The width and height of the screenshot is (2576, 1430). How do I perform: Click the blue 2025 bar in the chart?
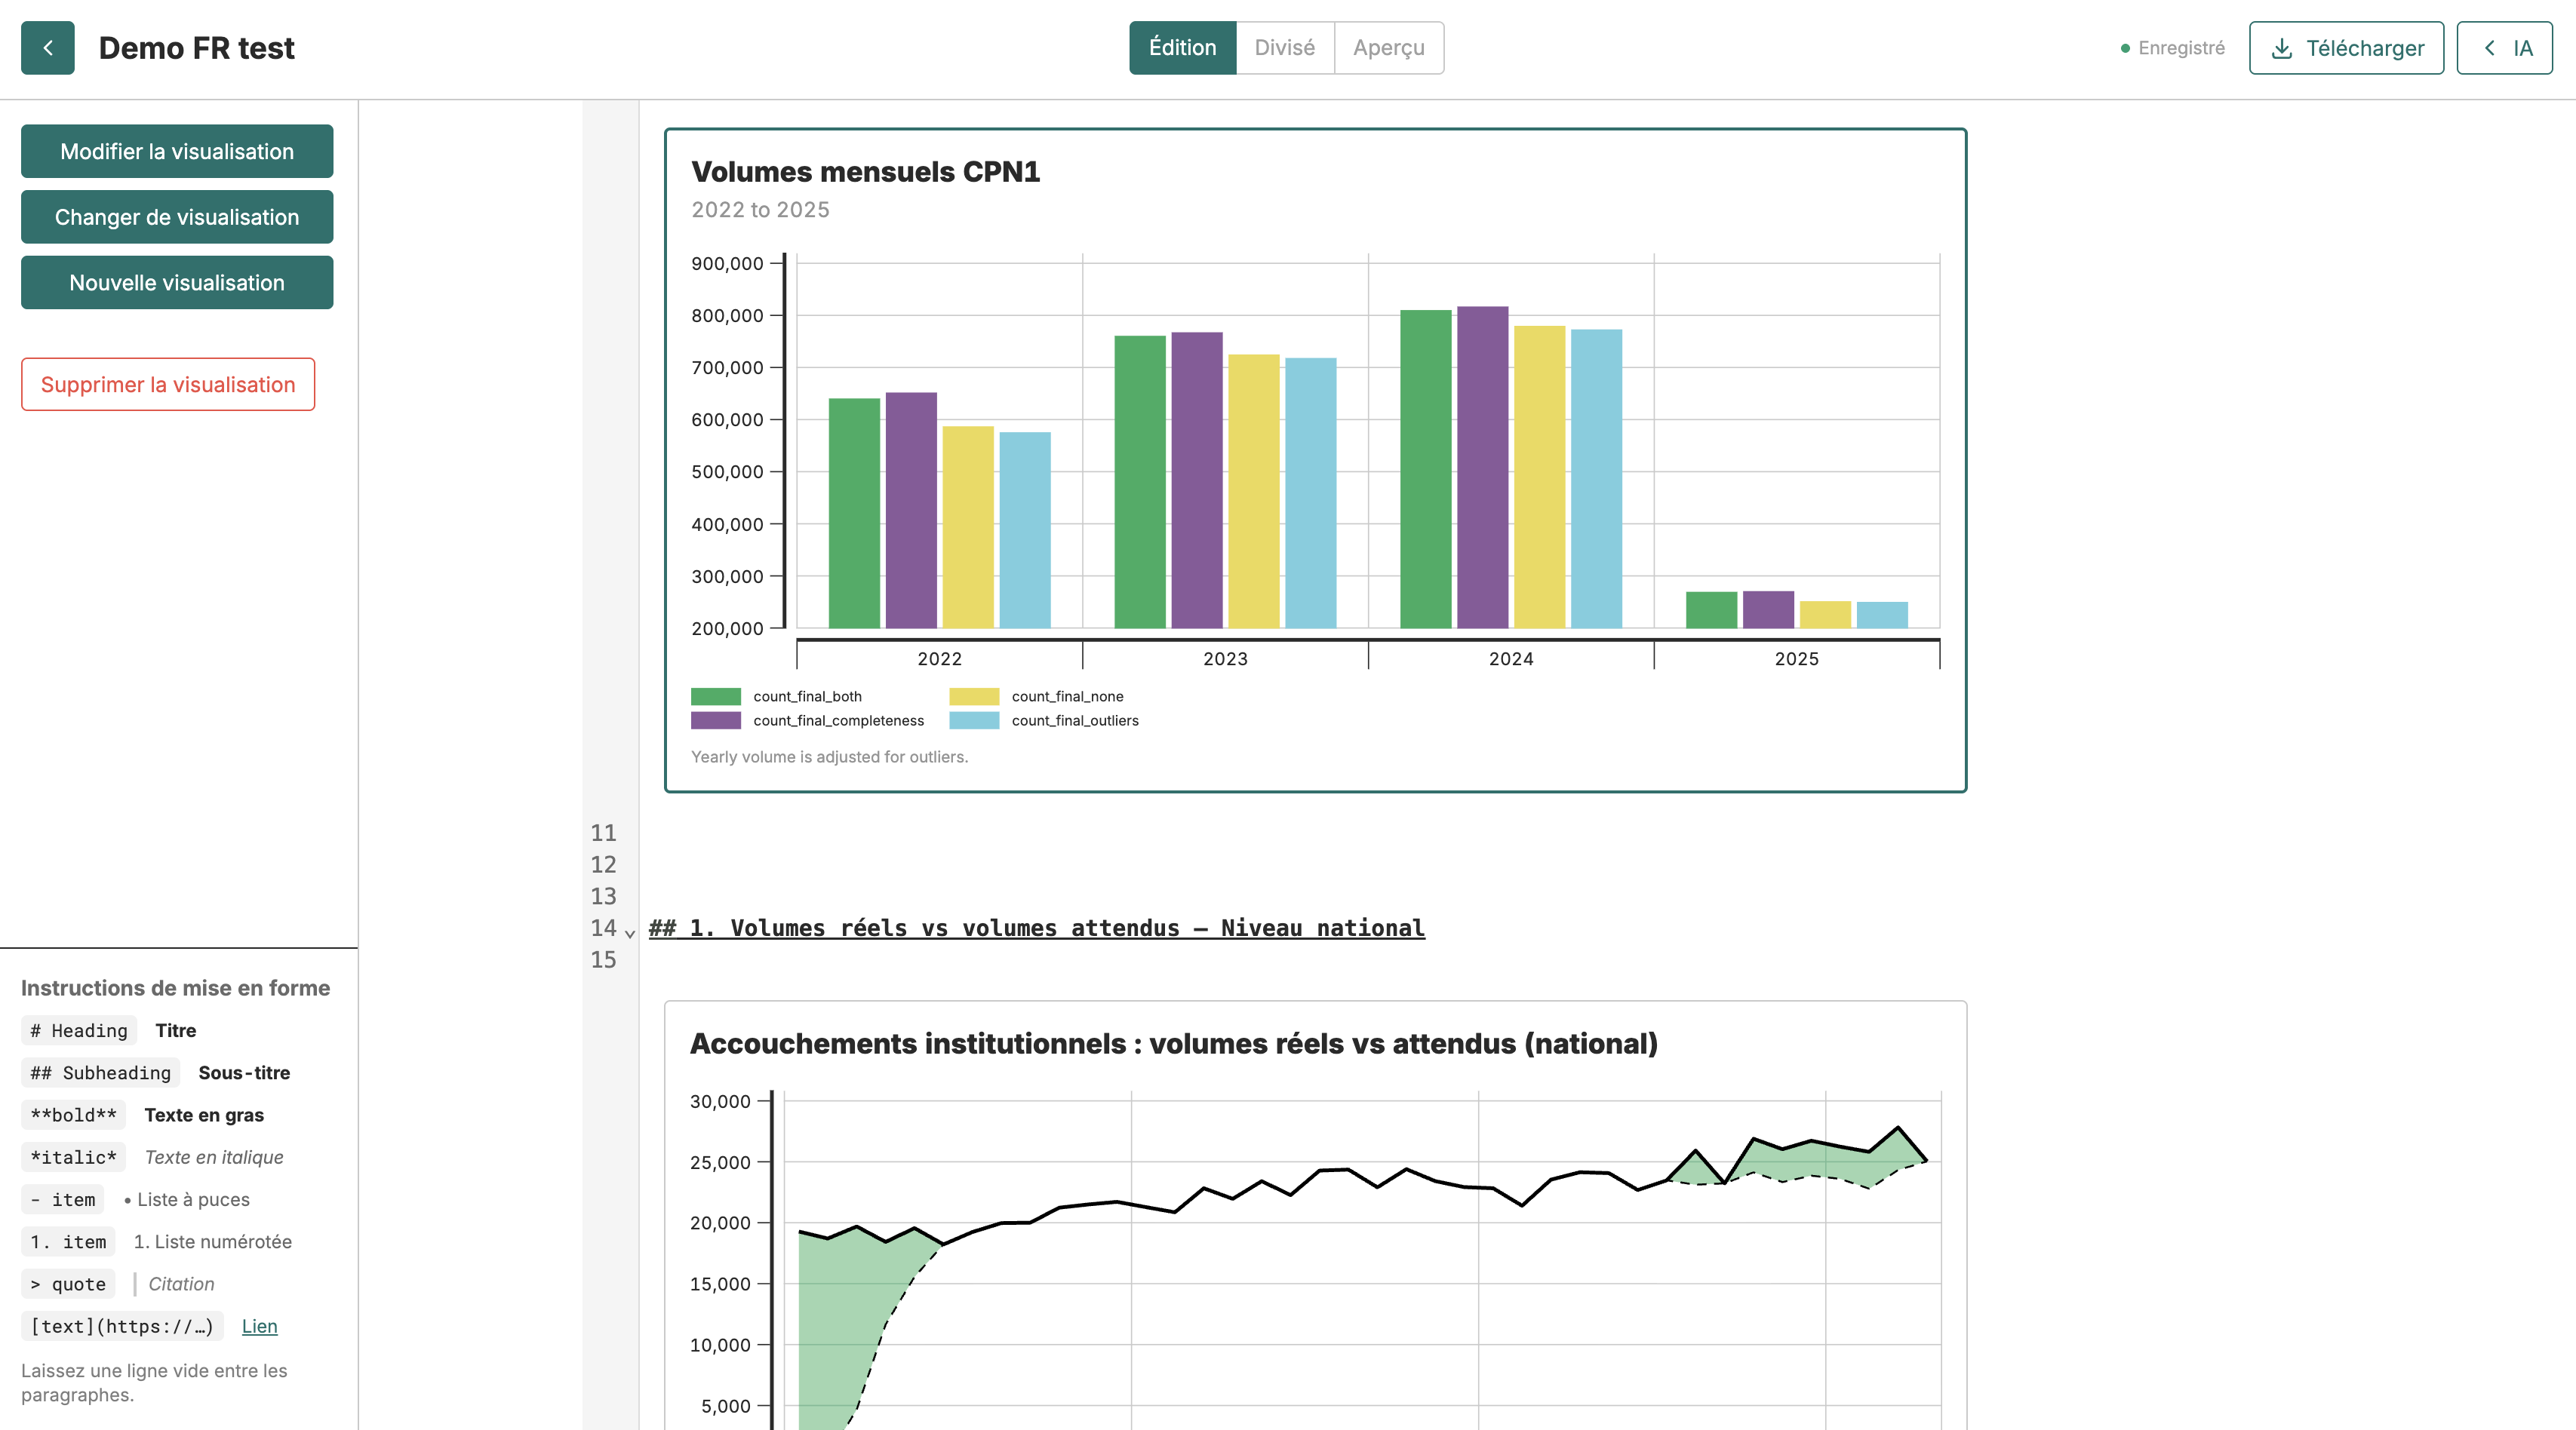coord(1882,615)
